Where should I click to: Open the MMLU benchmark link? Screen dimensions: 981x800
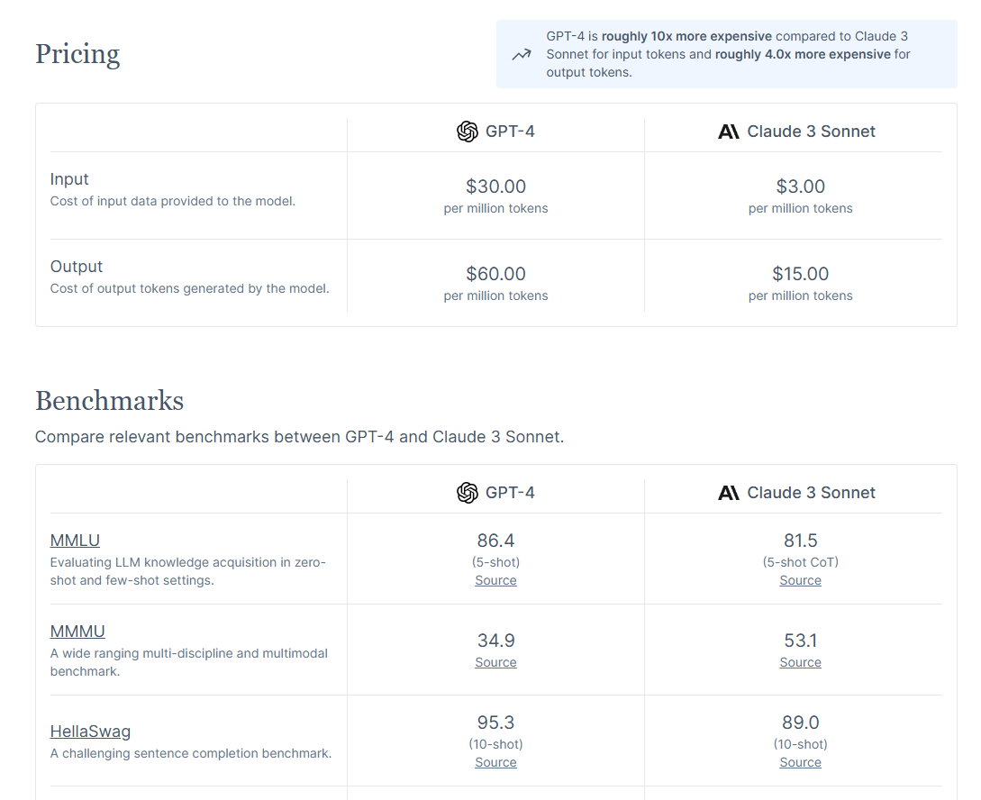point(75,540)
